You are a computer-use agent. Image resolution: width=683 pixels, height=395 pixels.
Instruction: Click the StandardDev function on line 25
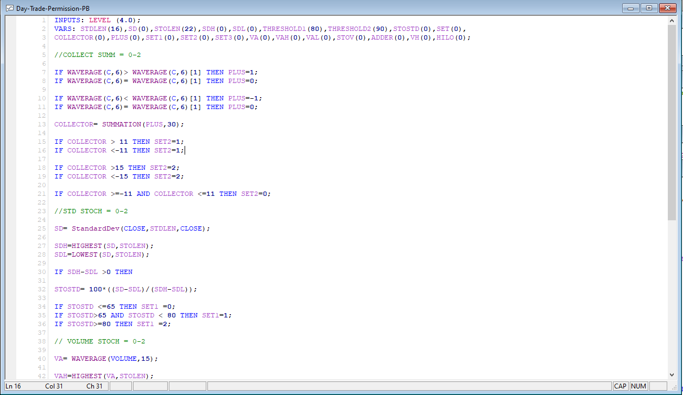97,228
